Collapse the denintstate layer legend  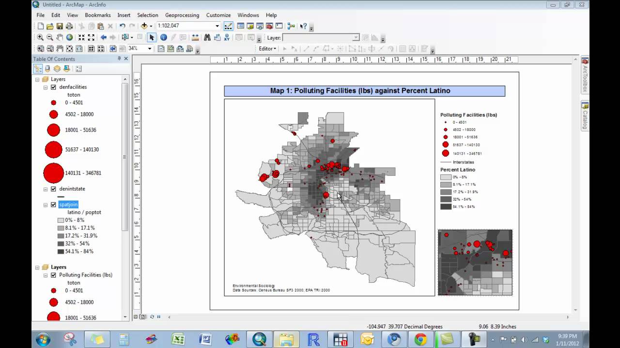coord(46,189)
